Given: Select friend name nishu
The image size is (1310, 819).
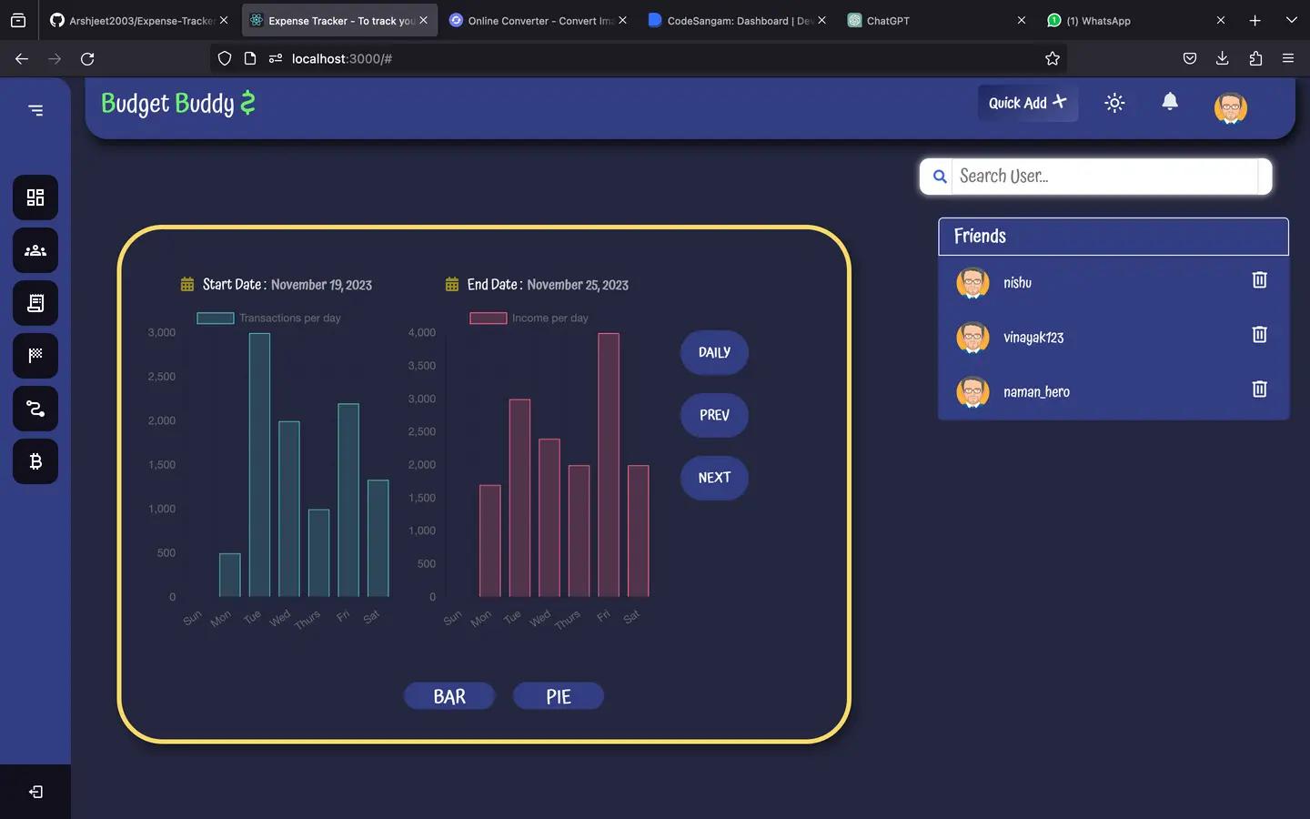Looking at the screenshot, I should coord(1017,283).
